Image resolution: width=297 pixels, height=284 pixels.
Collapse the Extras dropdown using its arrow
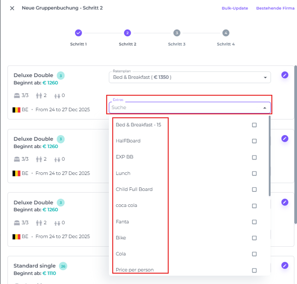(x=265, y=108)
